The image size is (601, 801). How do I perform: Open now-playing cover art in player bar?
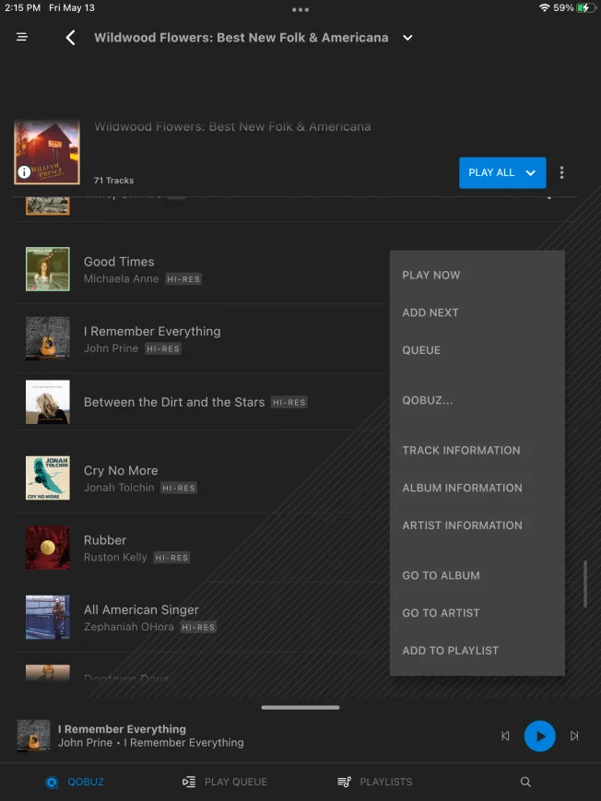pyautogui.click(x=34, y=736)
